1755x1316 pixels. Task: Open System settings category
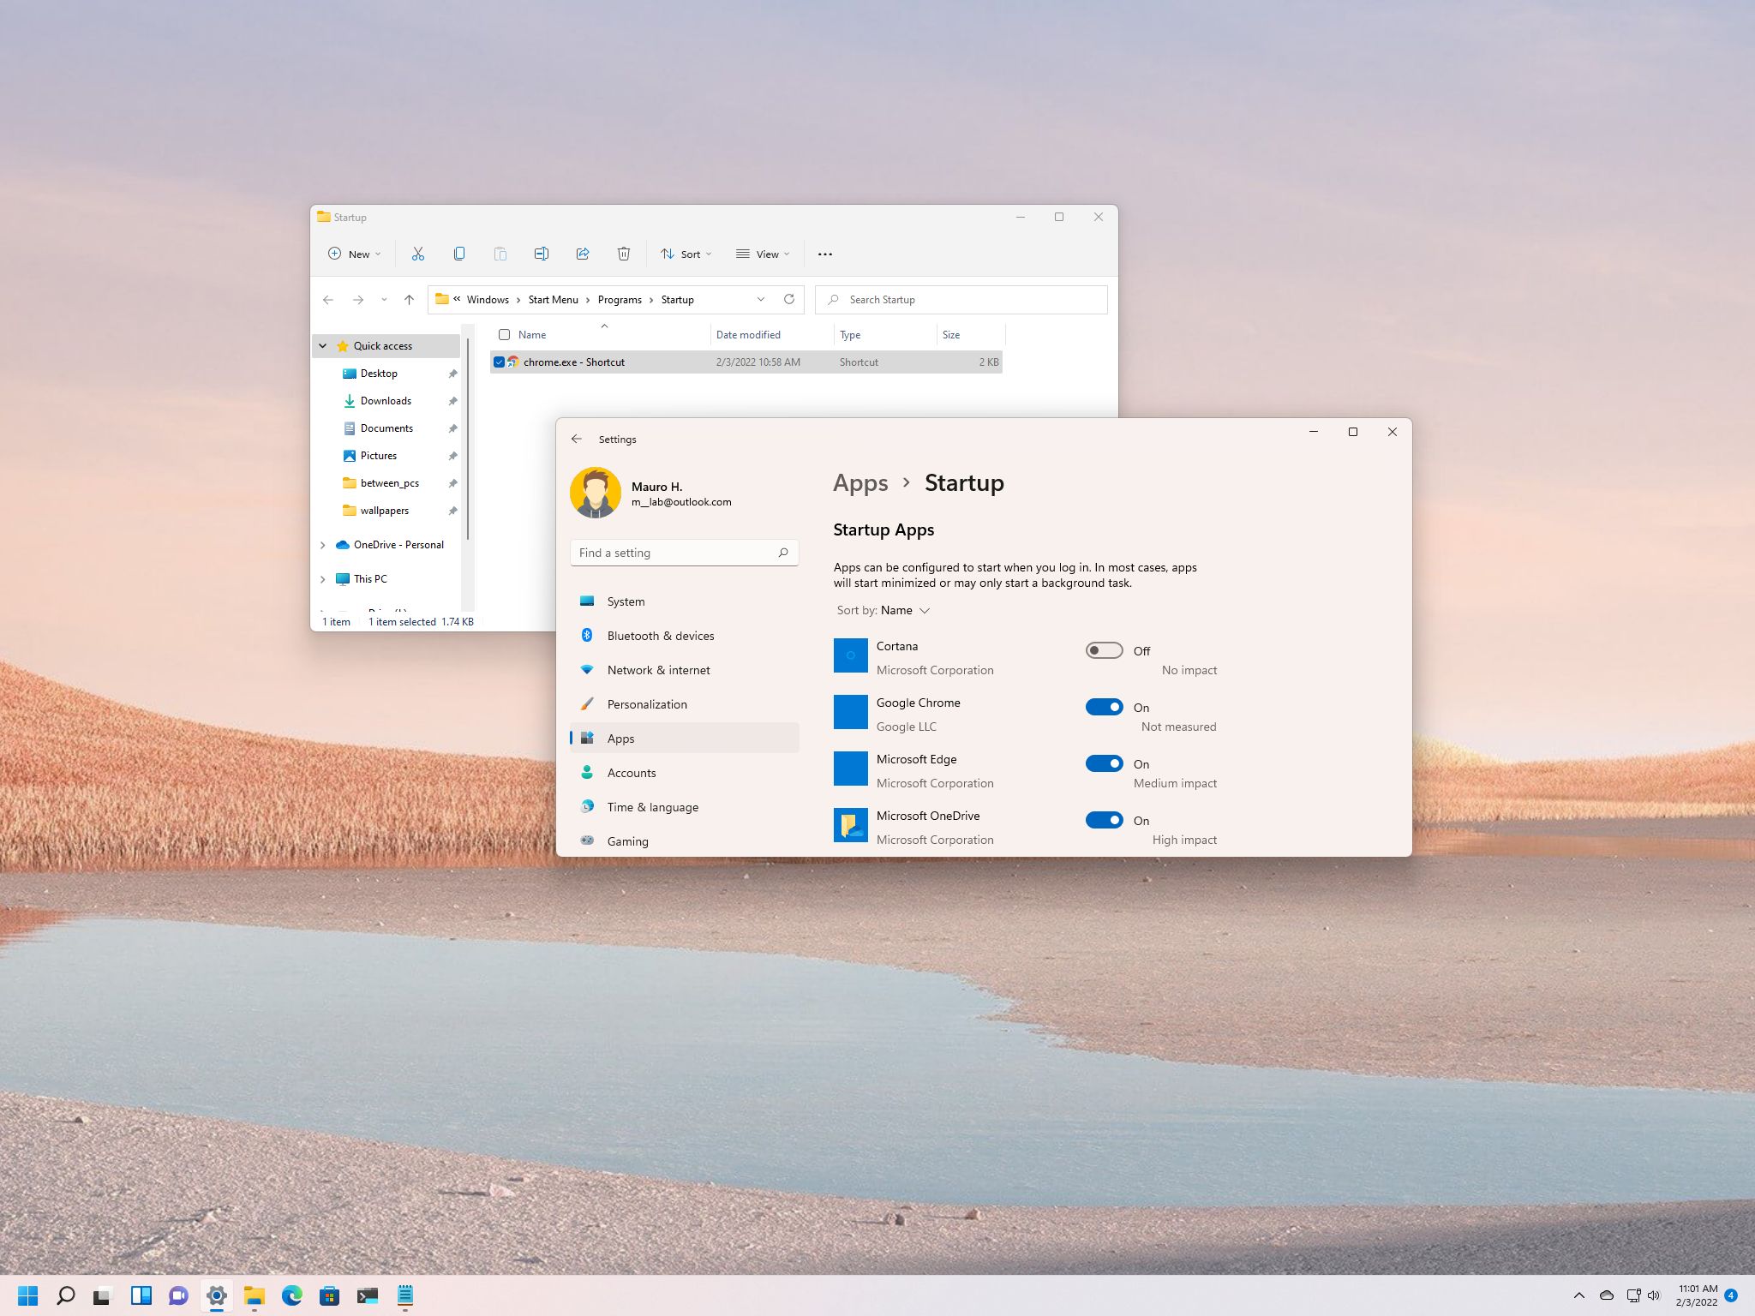(685, 601)
